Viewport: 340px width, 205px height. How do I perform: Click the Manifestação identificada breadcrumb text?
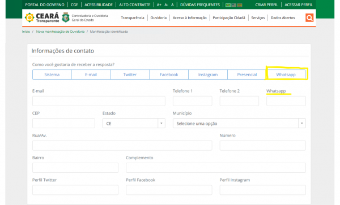(109, 32)
